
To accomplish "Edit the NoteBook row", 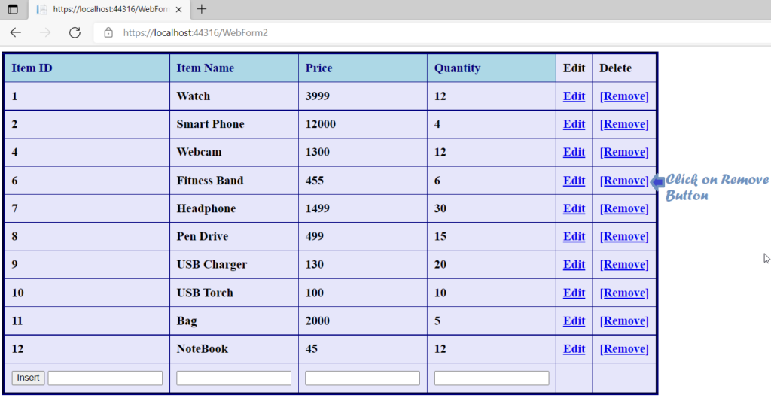I will [574, 349].
